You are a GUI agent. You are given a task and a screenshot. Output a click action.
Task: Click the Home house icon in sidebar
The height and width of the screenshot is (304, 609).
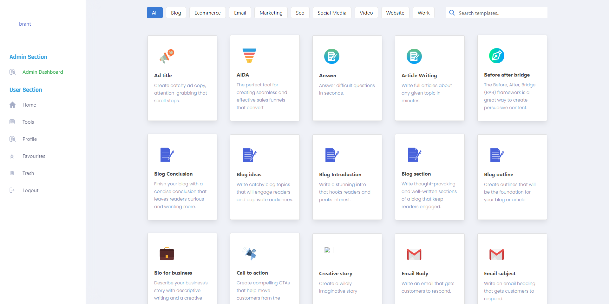[12, 105]
